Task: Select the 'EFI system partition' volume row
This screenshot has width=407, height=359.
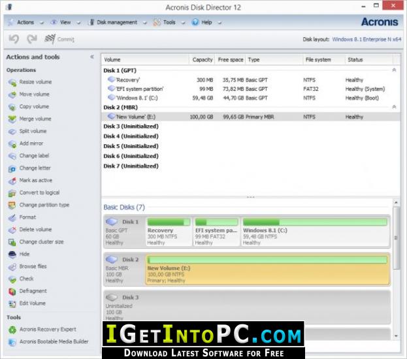Action: pyautogui.click(x=250, y=89)
